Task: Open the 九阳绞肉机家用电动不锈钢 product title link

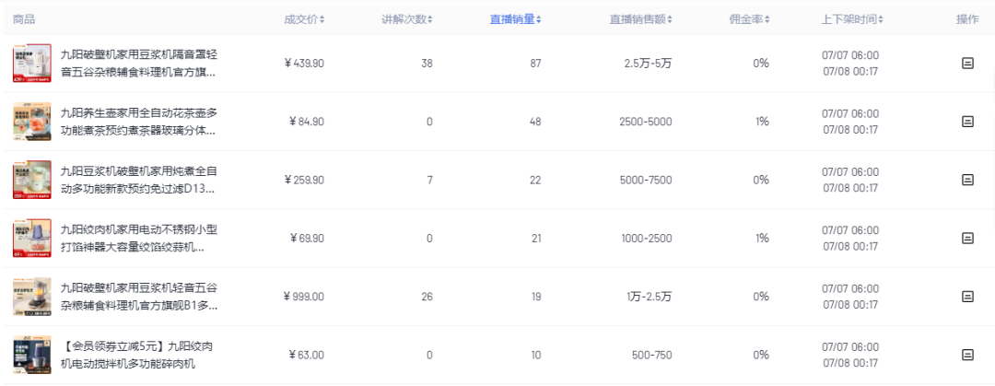Action: coord(138,238)
